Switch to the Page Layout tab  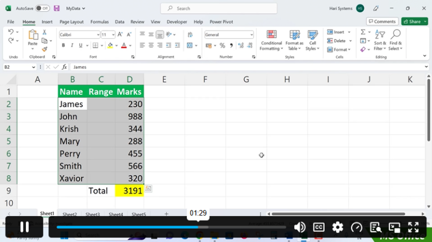click(71, 22)
